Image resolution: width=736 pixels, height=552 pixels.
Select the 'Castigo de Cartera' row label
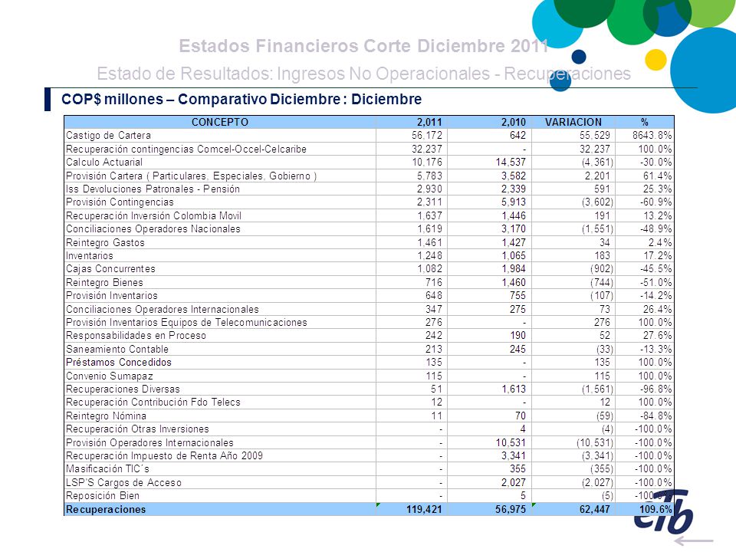[108, 136]
